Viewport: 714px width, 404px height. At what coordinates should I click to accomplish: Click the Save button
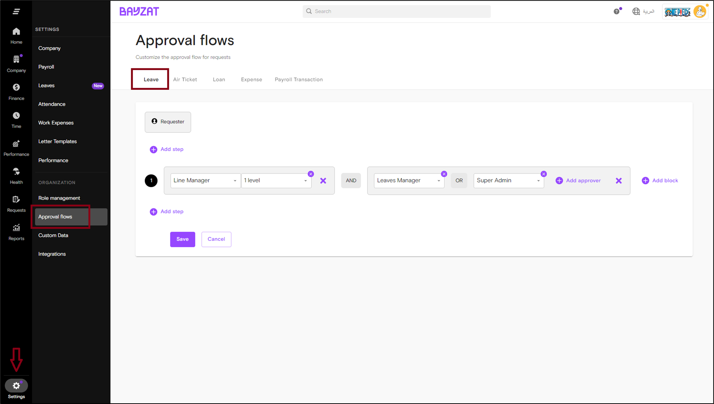182,239
